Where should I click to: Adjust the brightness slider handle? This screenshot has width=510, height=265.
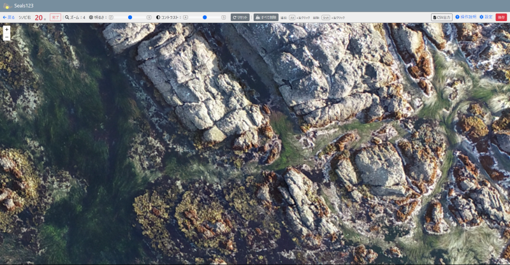click(130, 18)
